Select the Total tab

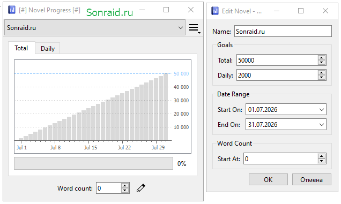[x=21, y=48]
